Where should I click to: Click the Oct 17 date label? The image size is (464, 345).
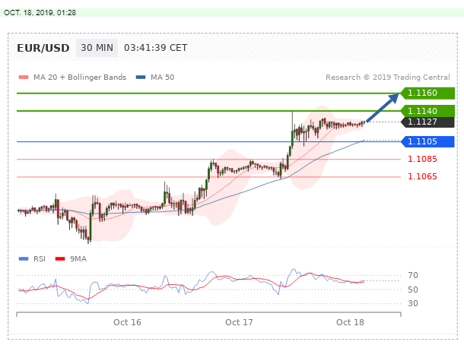tap(239, 322)
